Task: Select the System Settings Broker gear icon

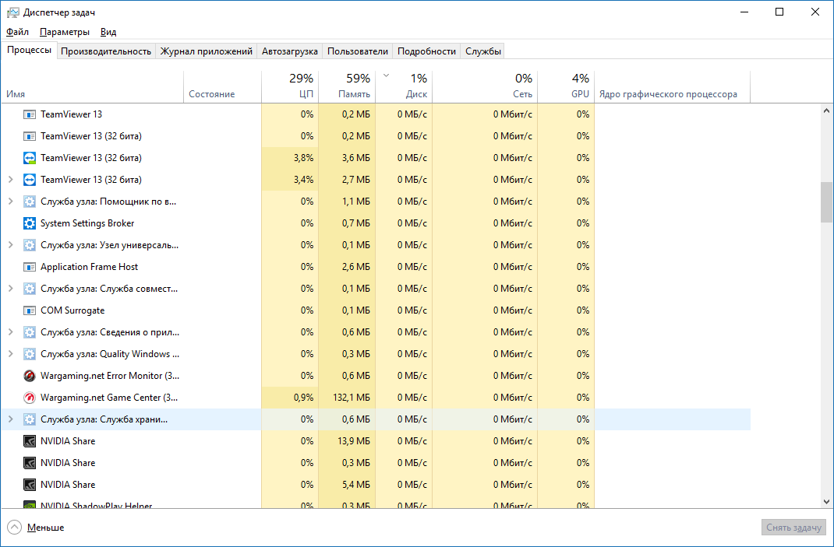Action: (30, 223)
